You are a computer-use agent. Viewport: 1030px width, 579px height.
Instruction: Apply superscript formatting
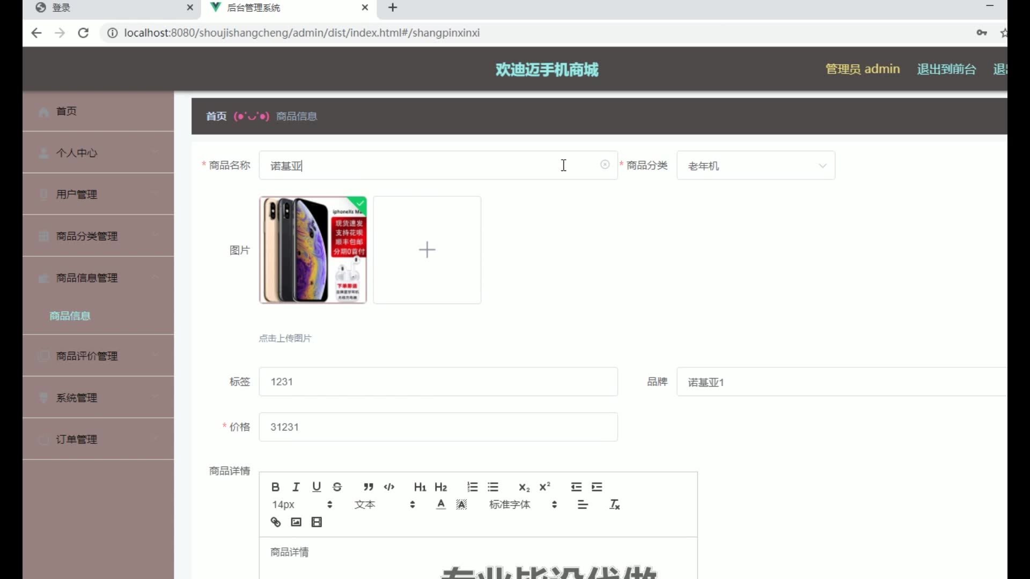point(545,487)
